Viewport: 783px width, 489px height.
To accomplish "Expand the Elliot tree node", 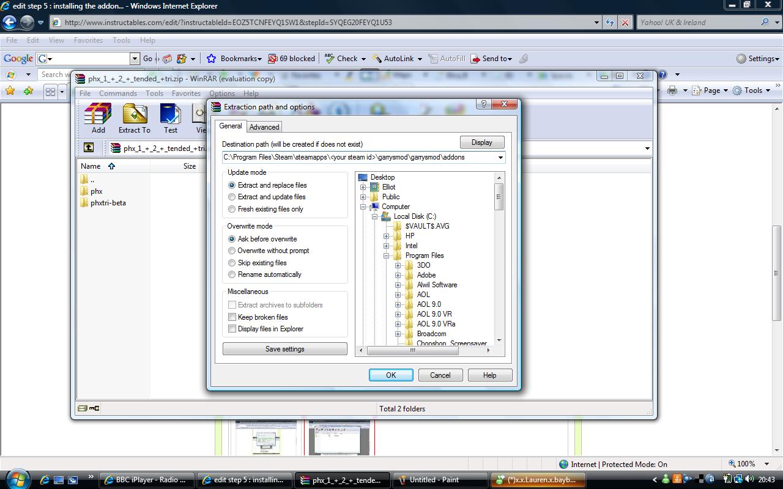I will [x=363, y=187].
